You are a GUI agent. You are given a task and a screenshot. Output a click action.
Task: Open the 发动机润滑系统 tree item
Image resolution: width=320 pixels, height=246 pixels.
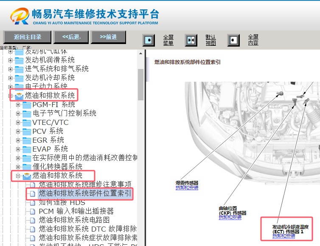50,60
